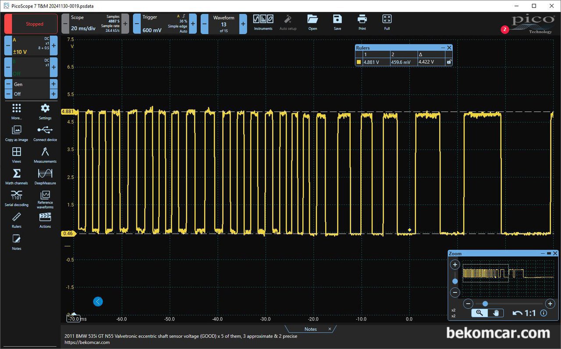Toggle the rulers lock icon
The image size is (561, 349).
click(449, 62)
